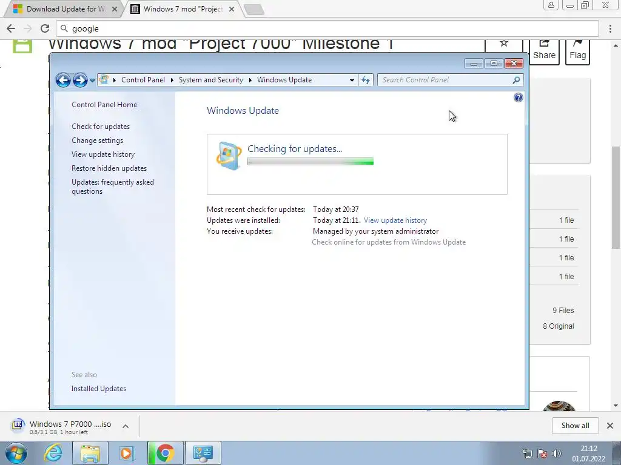Open recent pages dropdown beside forward arrow
Image resolution: width=621 pixels, height=465 pixels.
click(92, 81)
